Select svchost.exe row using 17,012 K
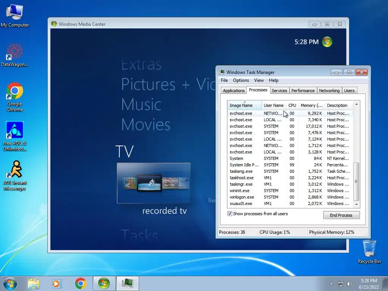 pyautogui.click(x=290, y=126)
